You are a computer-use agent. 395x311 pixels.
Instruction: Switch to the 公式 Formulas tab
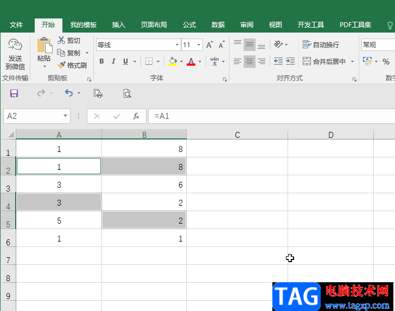click(x=189, y=25)
